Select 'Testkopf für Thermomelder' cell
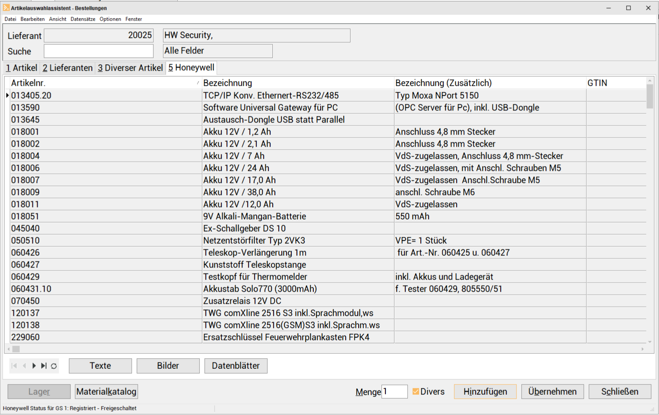 [x=298, y=277]
